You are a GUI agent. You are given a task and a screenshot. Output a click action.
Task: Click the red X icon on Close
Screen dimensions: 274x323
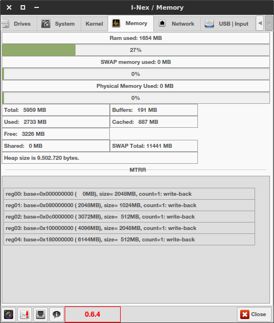click(245, 314)
